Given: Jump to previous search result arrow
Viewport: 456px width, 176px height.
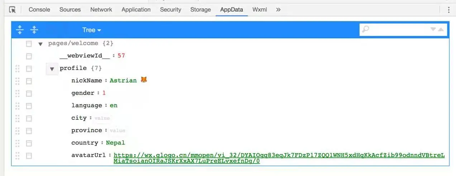Looking at the screenshot, I should click(441, 30).
